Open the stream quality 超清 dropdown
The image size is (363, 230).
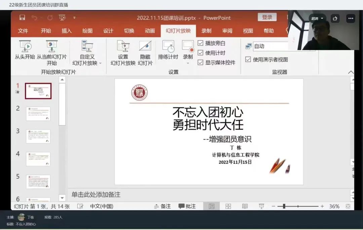pos(317,18)
